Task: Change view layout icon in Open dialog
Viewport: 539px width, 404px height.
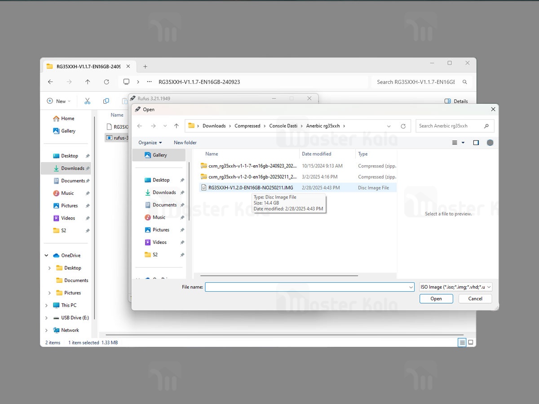Action: [x=455, y=143]
